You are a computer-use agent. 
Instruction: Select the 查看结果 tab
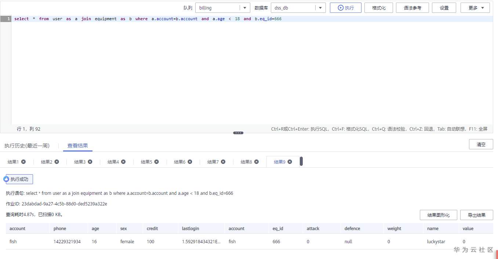[77, 145]
